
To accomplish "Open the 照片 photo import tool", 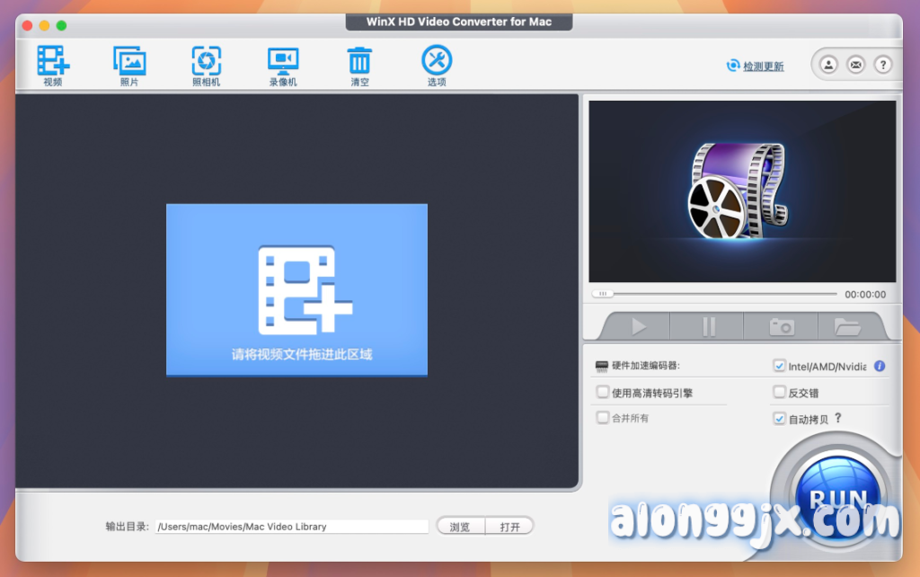I will 129,61.
